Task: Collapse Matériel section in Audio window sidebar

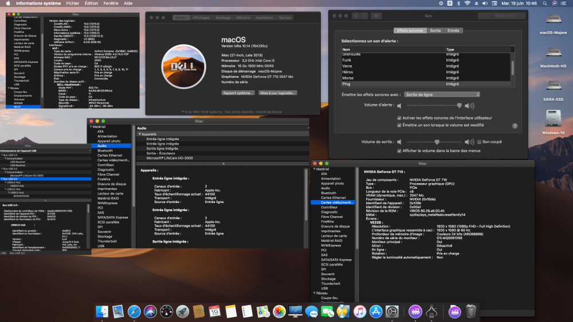Action: (x=91, y=126)
